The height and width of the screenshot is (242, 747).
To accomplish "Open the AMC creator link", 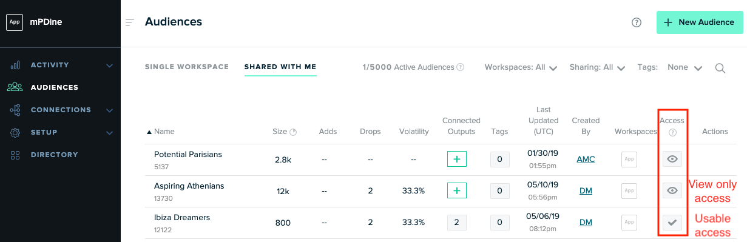I will (586, 159).
